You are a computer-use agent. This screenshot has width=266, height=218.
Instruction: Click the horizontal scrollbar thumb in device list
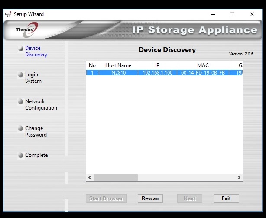(115, 178)
